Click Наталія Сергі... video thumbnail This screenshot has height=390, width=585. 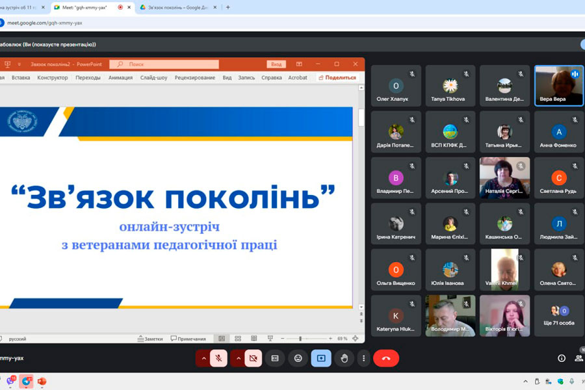click(x=504, y=177)
